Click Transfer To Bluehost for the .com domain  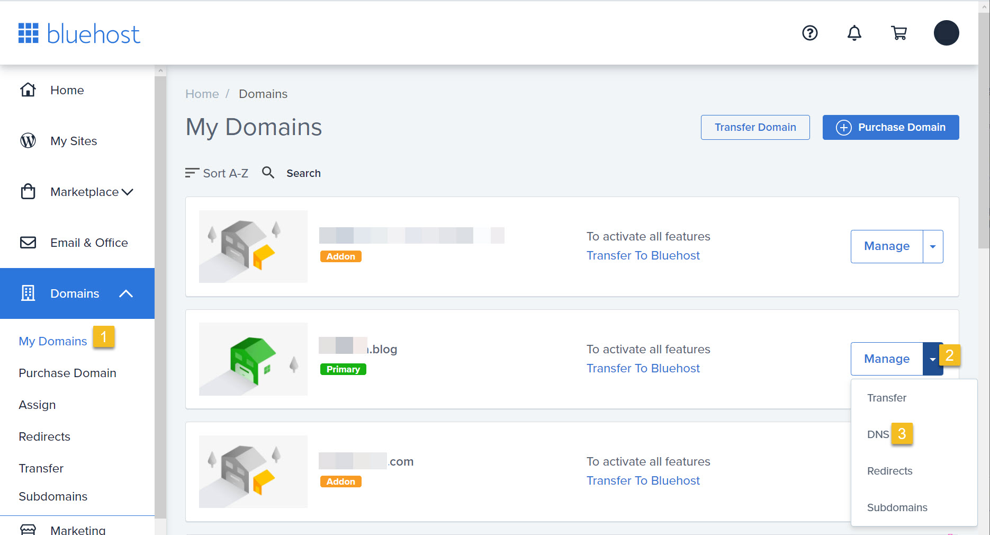coord(643,480)
